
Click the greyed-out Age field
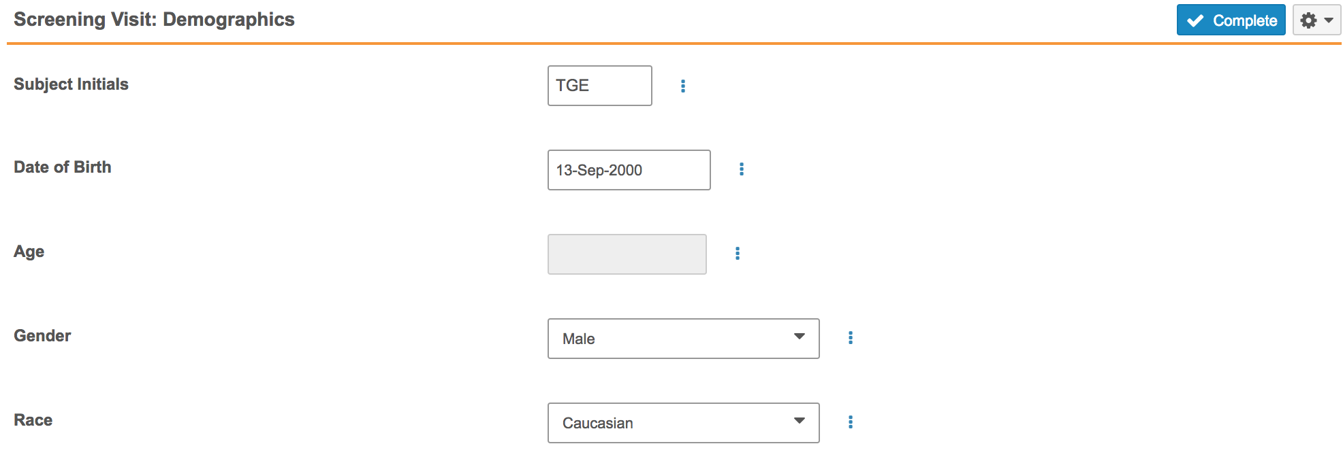pos(627,254)
